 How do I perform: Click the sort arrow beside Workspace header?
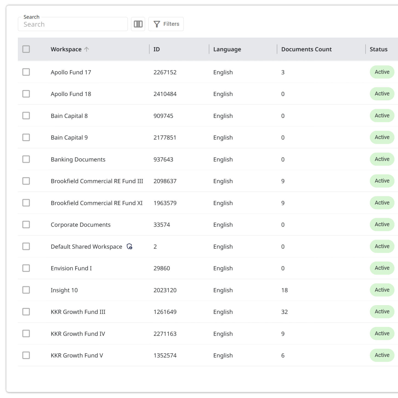click(87, 49)
